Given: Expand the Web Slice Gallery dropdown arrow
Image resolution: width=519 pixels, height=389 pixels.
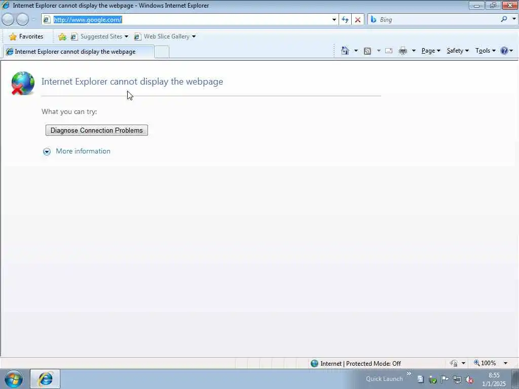Looking at the screenshot, I should pos(194,36).
